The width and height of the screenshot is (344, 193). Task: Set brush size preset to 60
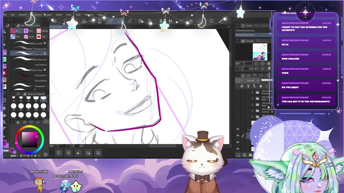click(x=14, y=107)
